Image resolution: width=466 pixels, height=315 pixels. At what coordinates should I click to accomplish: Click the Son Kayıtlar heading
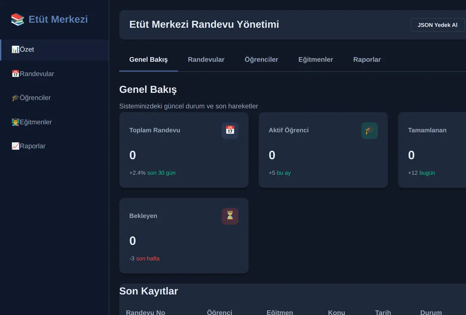pos(149,291)
